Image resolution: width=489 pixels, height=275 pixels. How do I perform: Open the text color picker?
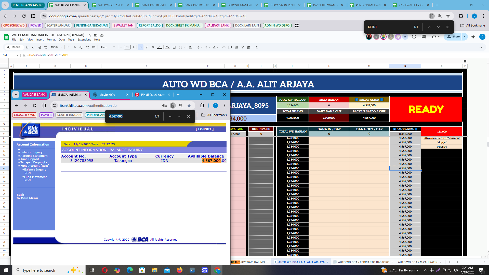click(x=160, y=47)
